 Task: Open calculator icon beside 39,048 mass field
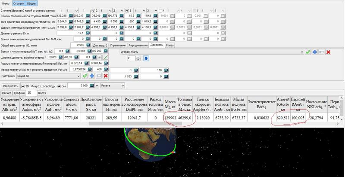tap(105, 16)
